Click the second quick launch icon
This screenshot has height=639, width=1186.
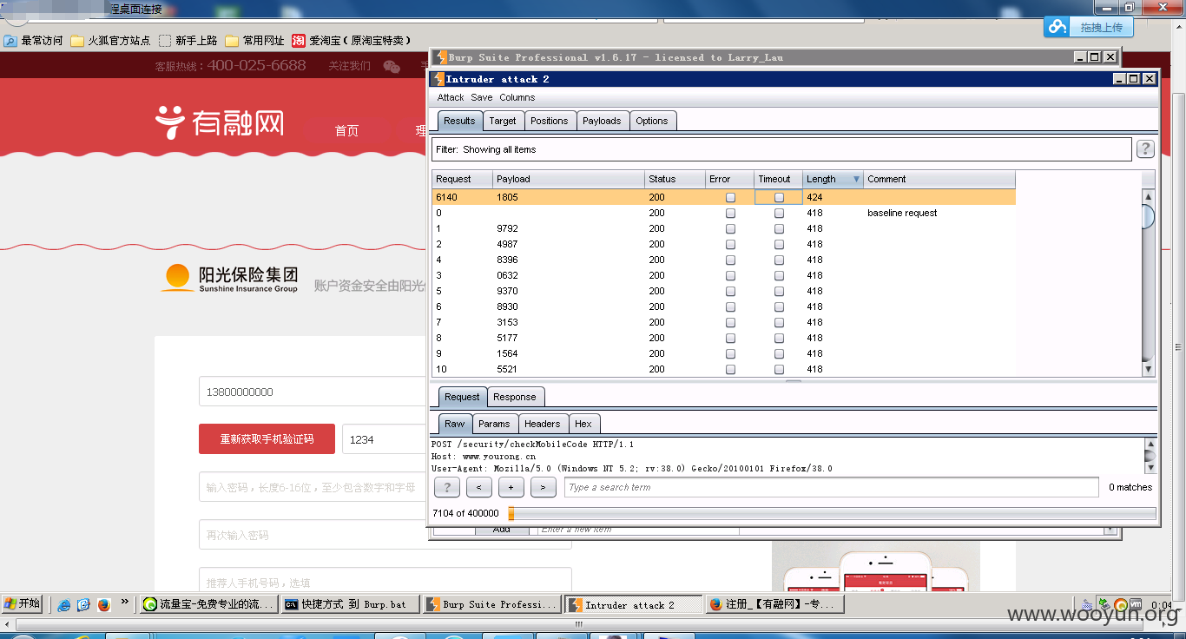(83, 604)
